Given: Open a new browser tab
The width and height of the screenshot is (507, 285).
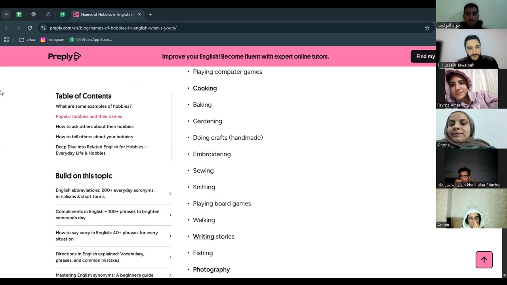Looking at the screenshot, I should [151, 14].
